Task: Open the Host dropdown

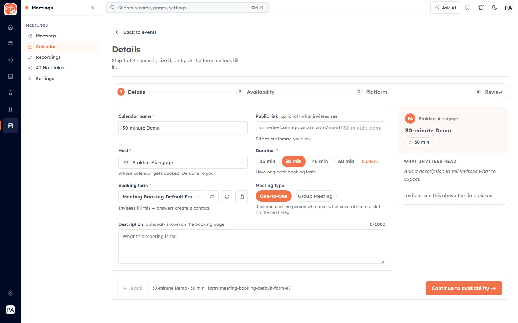Action: 183,162
